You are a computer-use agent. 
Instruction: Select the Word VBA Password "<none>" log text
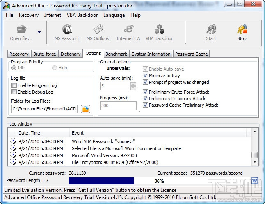103,141
